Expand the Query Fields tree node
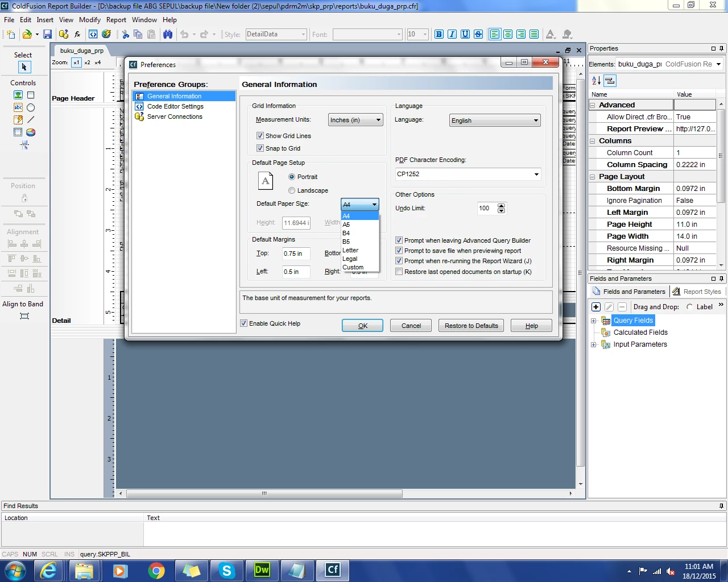The height and width of the screenshot is (582, 728). click(x=594, y=321)
